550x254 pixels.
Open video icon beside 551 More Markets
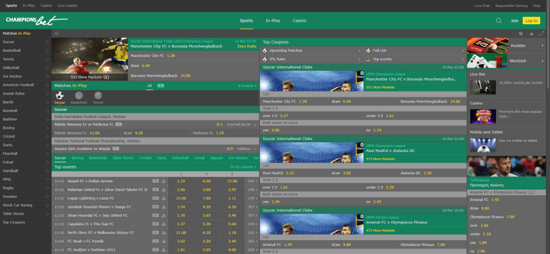tap(106, 77)
